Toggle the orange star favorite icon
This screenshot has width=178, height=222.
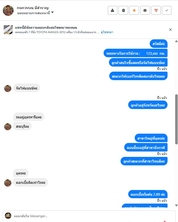click(134, 10)
